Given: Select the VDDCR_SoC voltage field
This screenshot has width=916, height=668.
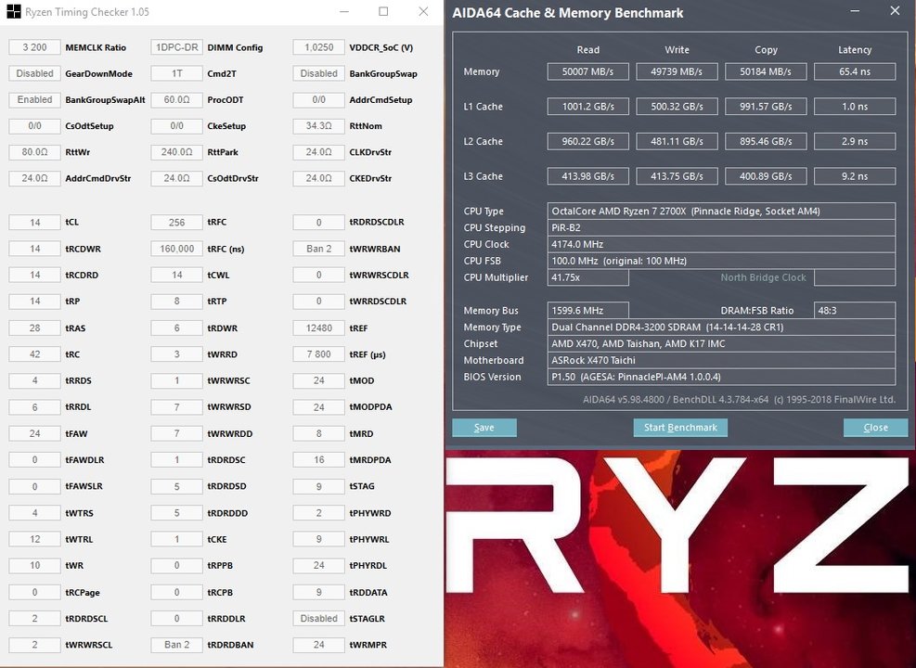Looking at the screenshot, I should (318, 47).
